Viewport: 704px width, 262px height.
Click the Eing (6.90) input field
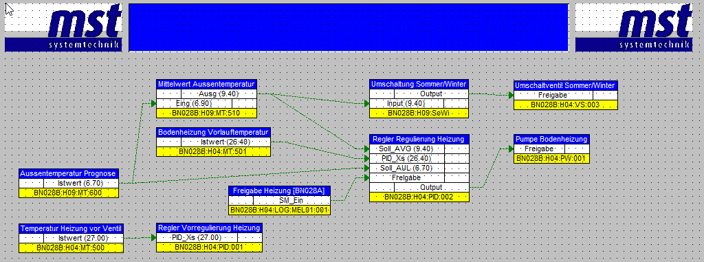click(193, 104)
